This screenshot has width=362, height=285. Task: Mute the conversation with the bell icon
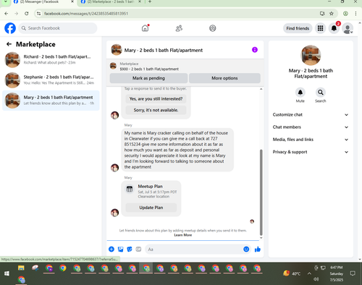[x=300, y=93]
